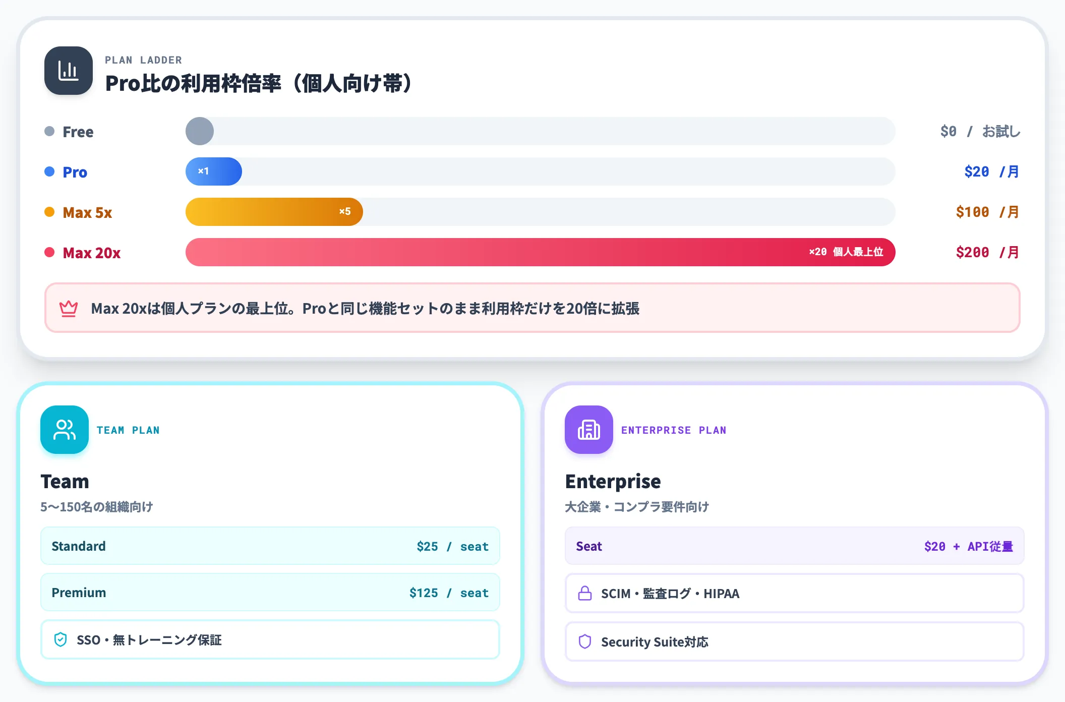Click the $200 /月 price text
The image size is (1065, 702).
pos(988,253)
